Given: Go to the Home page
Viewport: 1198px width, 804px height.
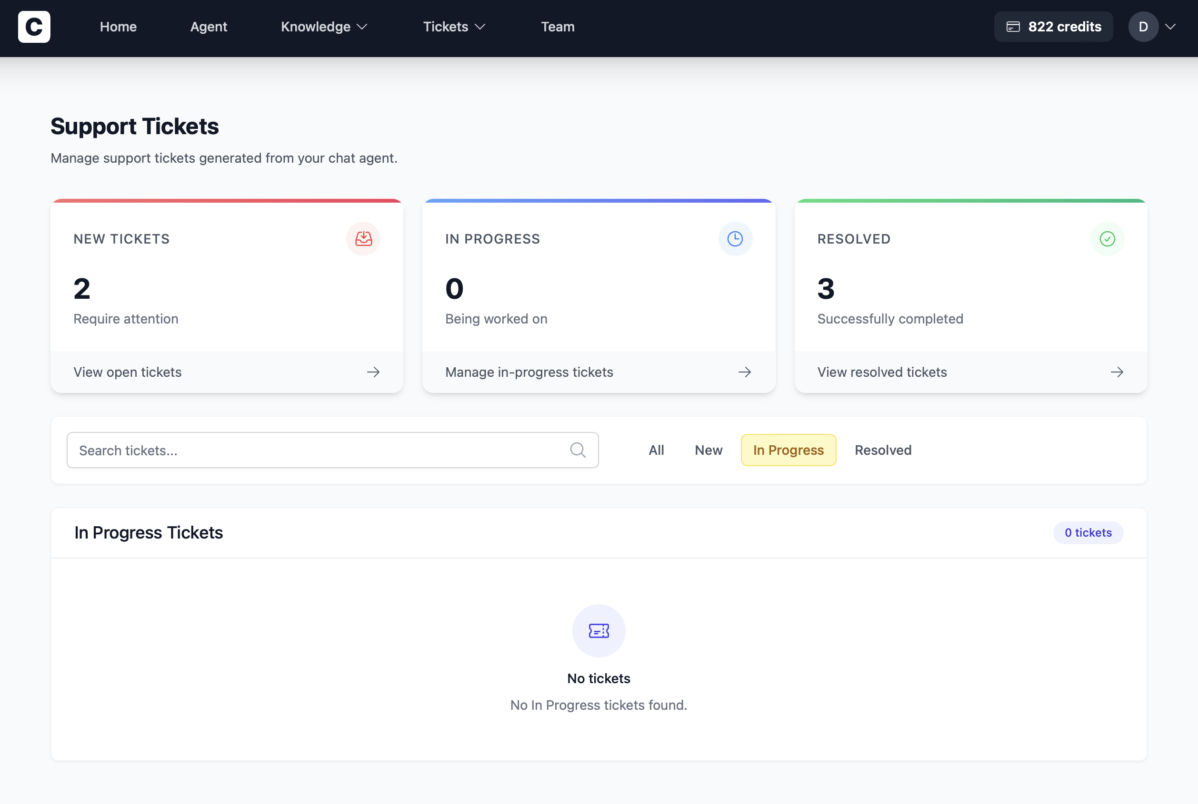Looking at the screenshot, I should (x=118, y=27).
